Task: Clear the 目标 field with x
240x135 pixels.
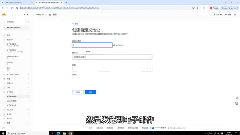Action: coord(147,69)
